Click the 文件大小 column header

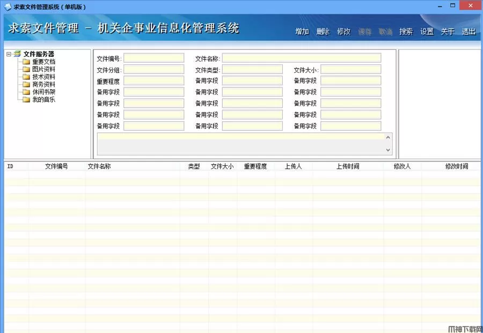tap(222, 167)
